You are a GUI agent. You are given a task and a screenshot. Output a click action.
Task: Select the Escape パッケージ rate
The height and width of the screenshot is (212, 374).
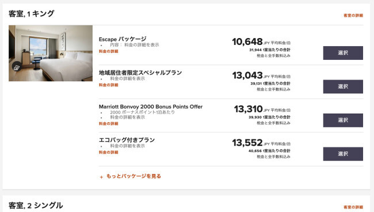(x=343, y=53)
